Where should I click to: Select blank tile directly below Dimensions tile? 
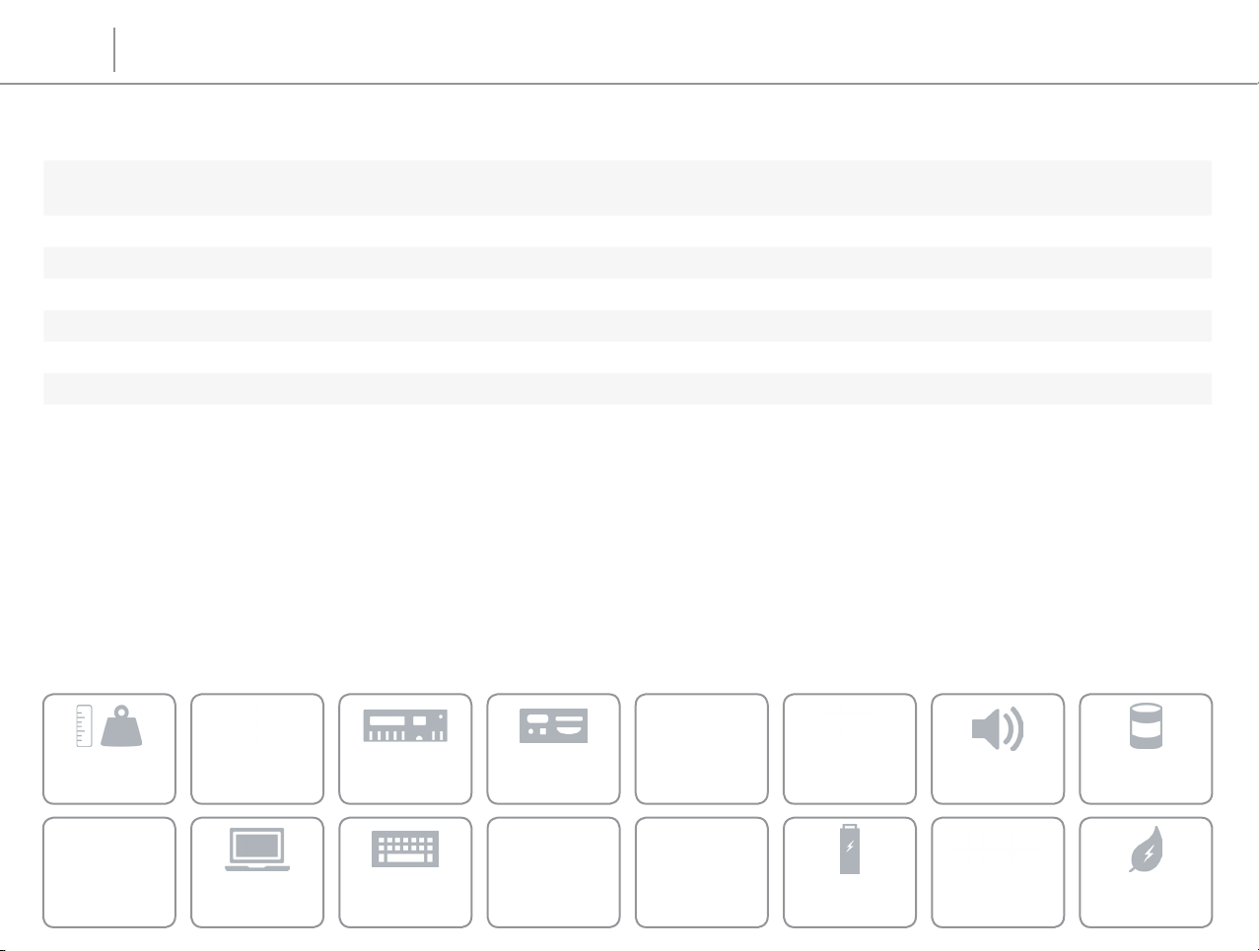click(109, 872)
